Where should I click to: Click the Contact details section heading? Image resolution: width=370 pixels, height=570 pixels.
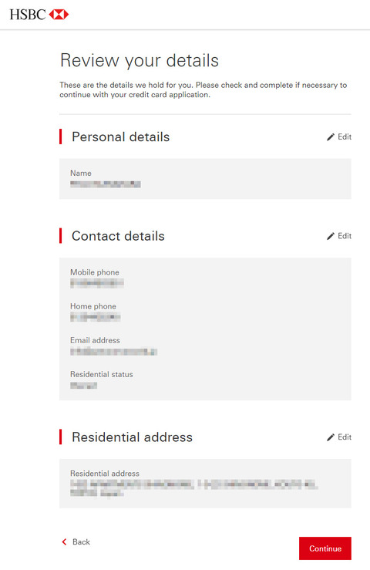[118, 236]
